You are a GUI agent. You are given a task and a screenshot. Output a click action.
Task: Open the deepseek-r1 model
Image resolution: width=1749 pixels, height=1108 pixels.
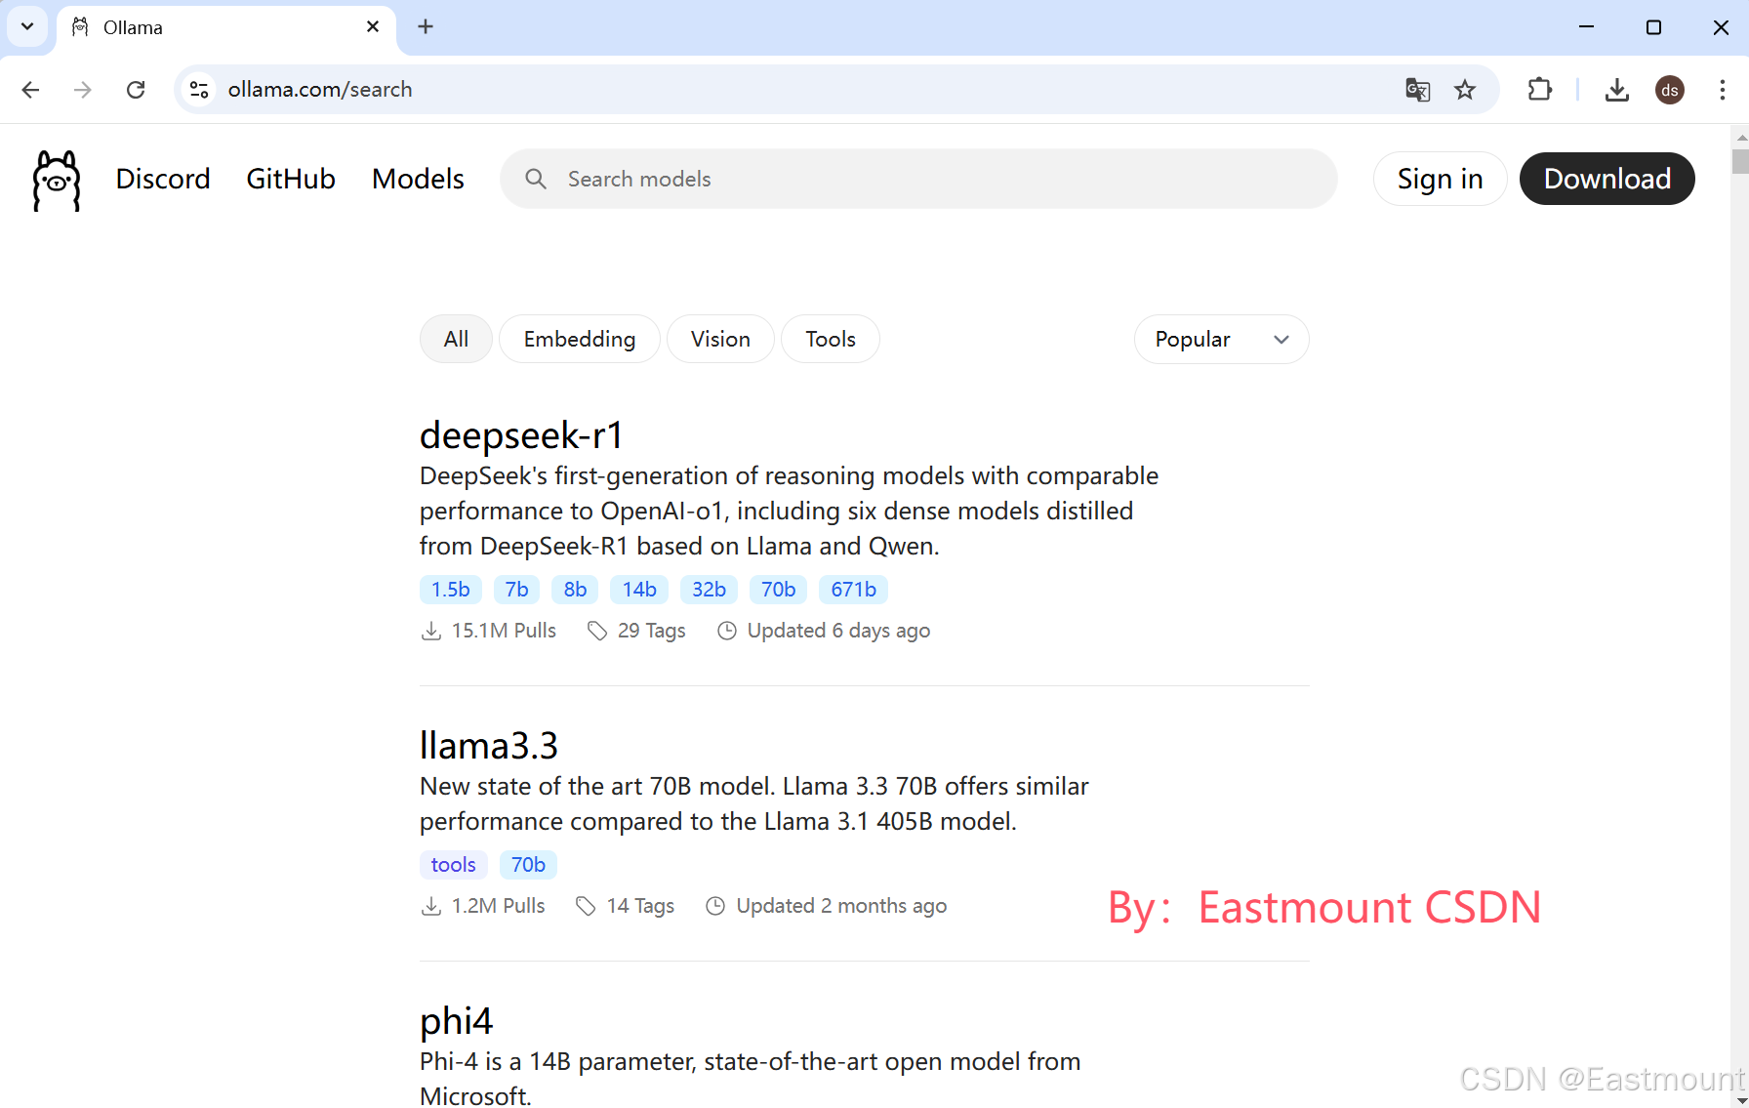(521, 435)
